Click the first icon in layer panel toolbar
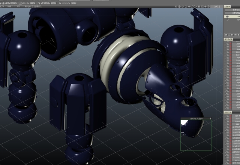Viewport: 240px width, 165px height. click(225, 35)
